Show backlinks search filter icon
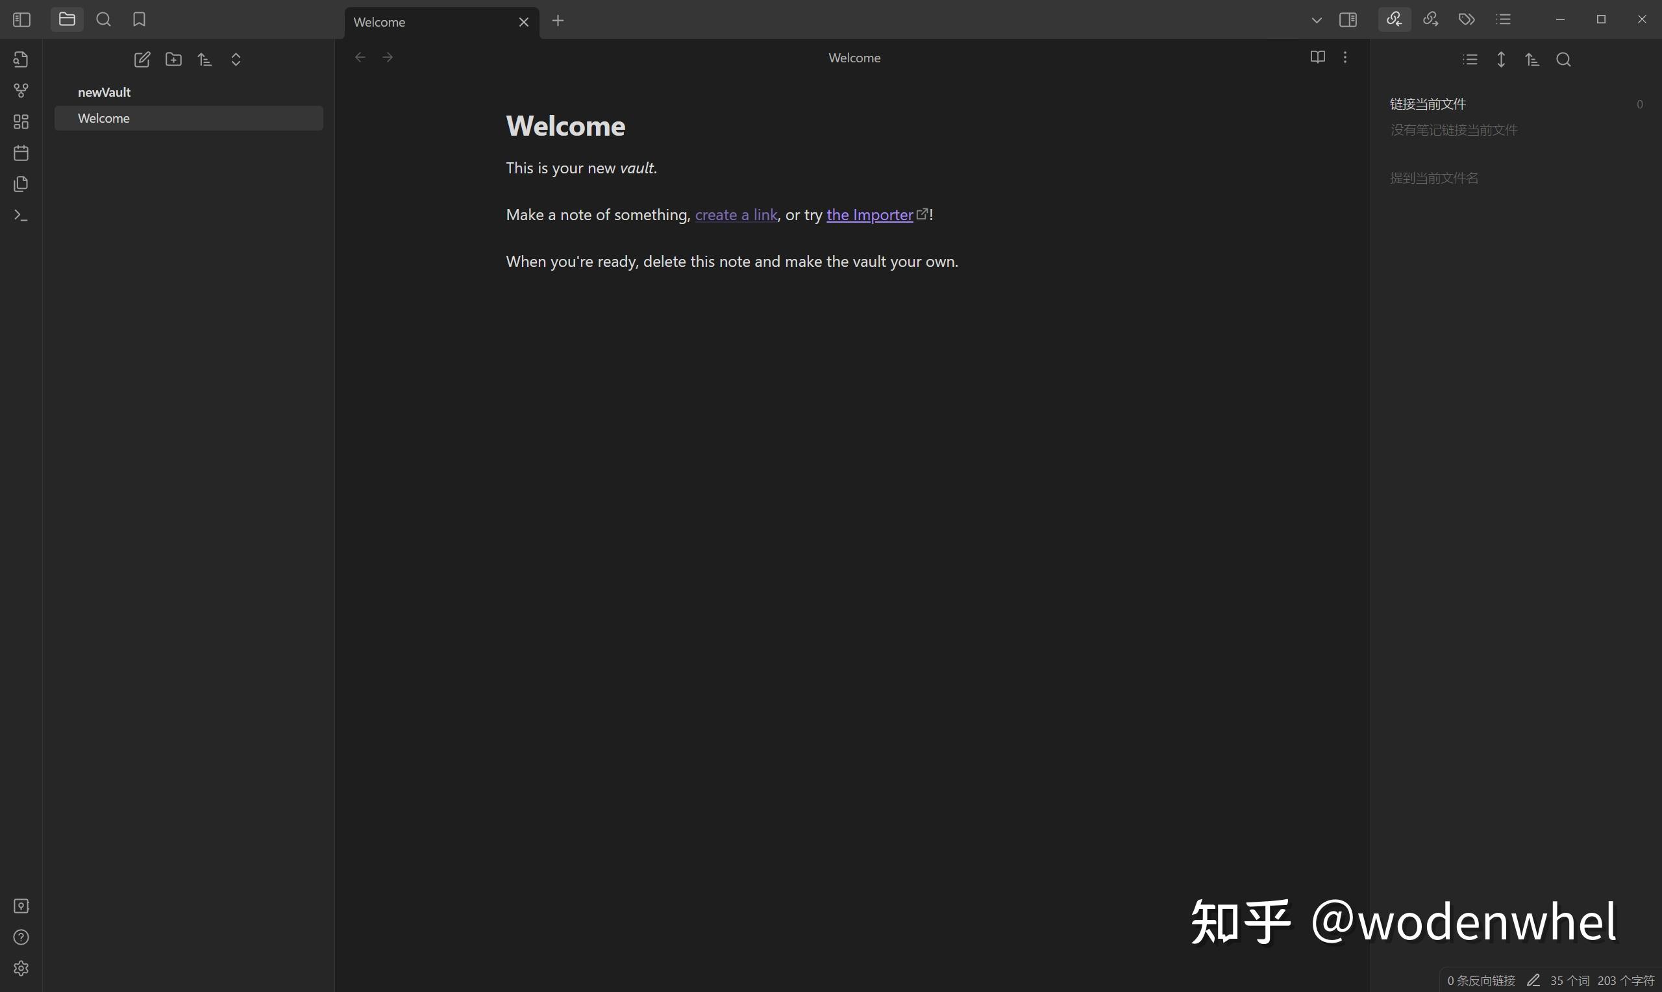 tap(1564, 60)
